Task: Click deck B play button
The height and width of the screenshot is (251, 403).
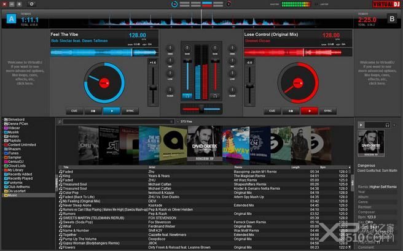Action: [309, 111]
